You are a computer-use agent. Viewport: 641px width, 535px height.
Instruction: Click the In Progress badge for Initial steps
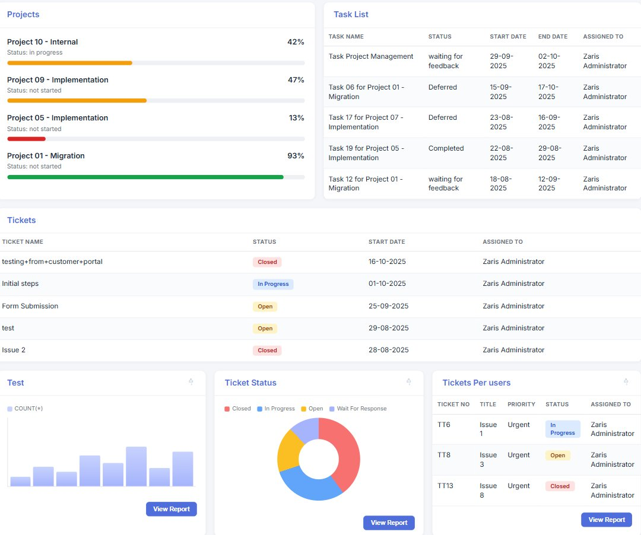(272, 284)
